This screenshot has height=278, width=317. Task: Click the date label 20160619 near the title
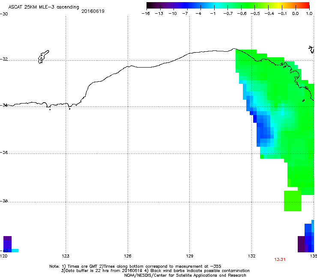pyautogui.click(x=93, y=11)
